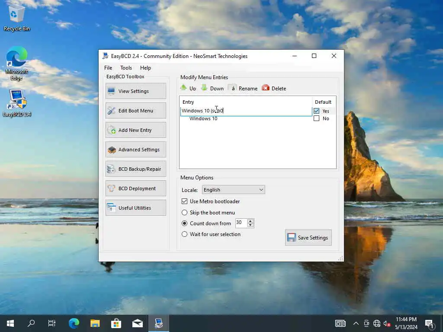Maximize the EasyBCD window

314,56
